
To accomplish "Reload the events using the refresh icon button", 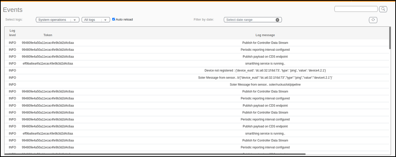I will 373,20.
